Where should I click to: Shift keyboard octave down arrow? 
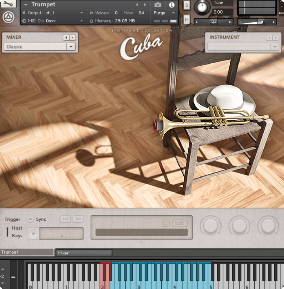3,283
